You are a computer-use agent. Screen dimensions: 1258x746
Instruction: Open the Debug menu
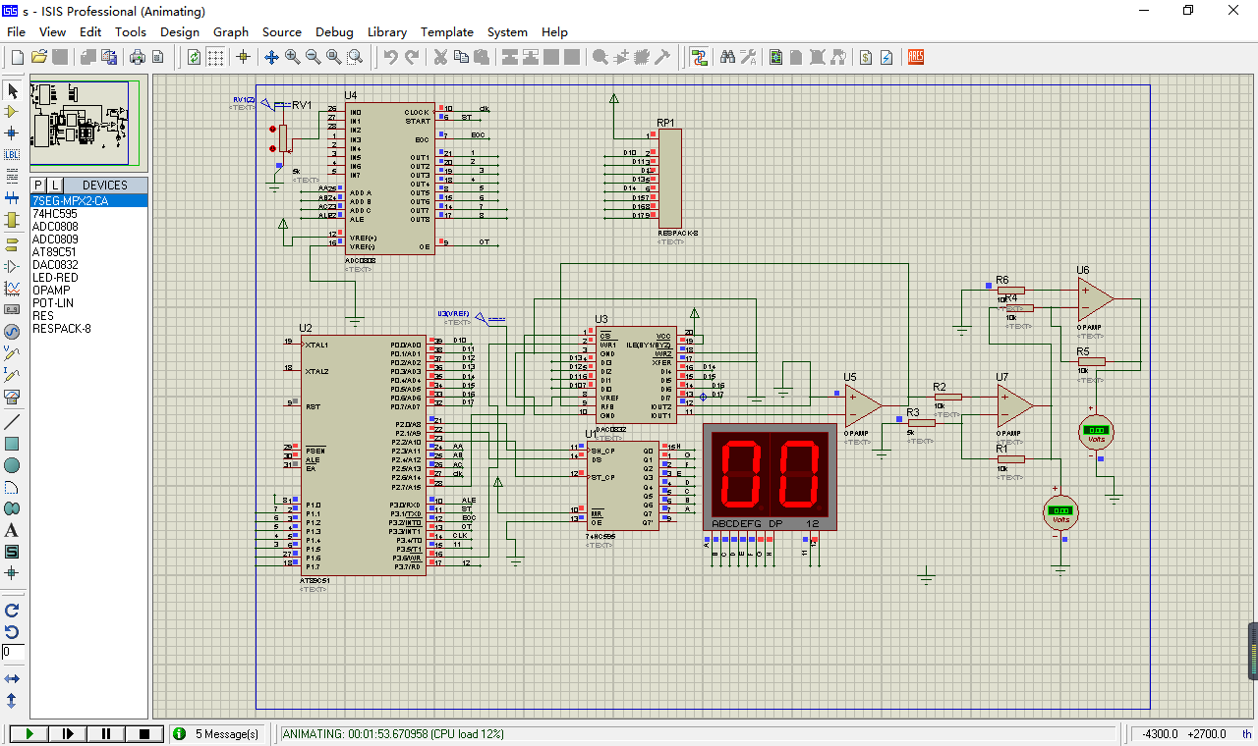(334, 31)
